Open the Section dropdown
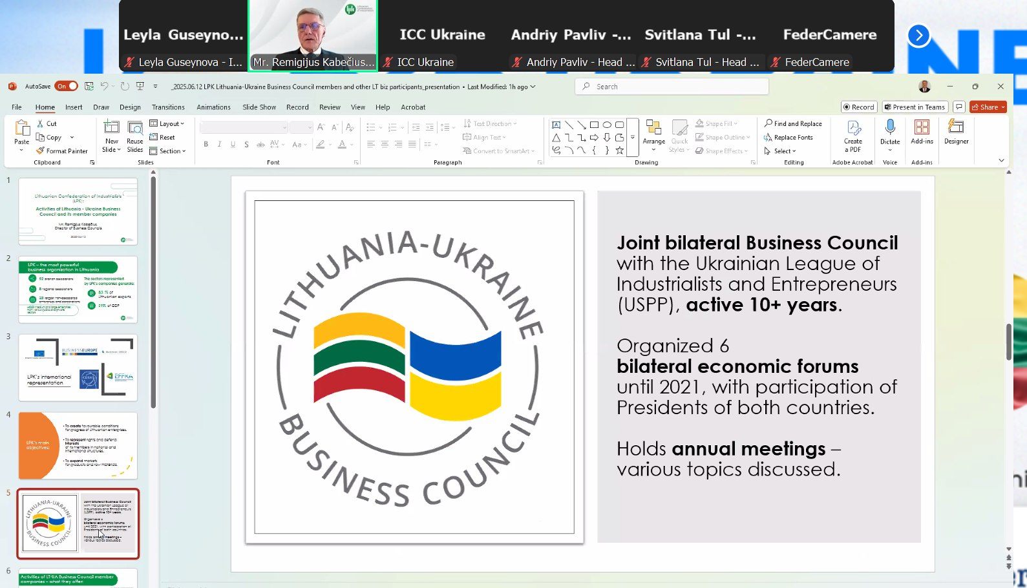Image resolution: width=1027 pixels, height=588 pixels. [167, 151]
